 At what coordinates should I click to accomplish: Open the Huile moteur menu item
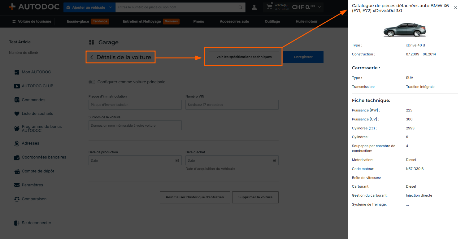[x=306, y=21]
